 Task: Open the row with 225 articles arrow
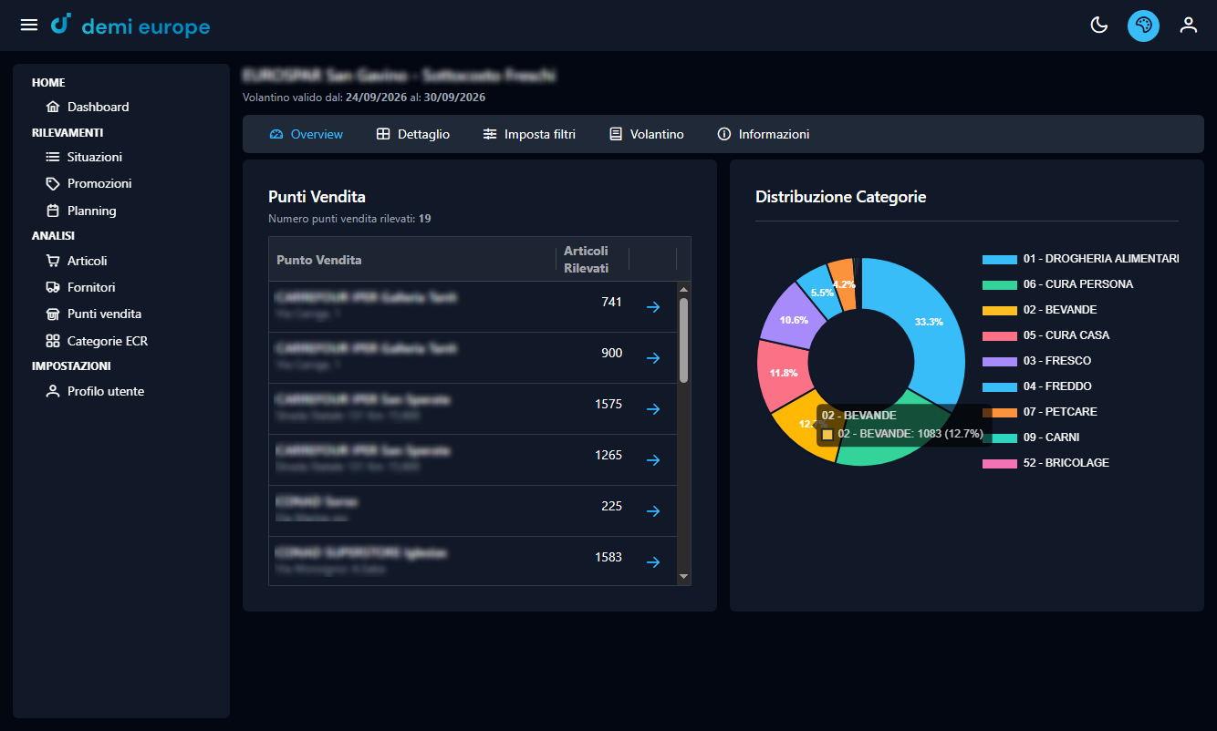[x=653, y=511]
